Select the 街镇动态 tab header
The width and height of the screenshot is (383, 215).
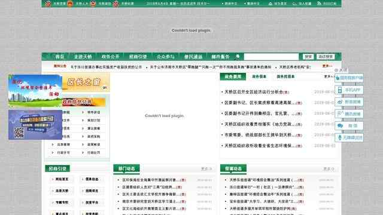point(233,168)
